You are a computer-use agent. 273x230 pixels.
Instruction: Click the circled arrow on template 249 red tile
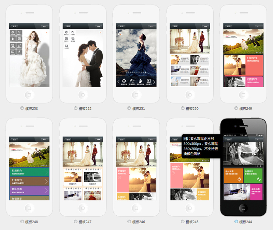[248, 64]
